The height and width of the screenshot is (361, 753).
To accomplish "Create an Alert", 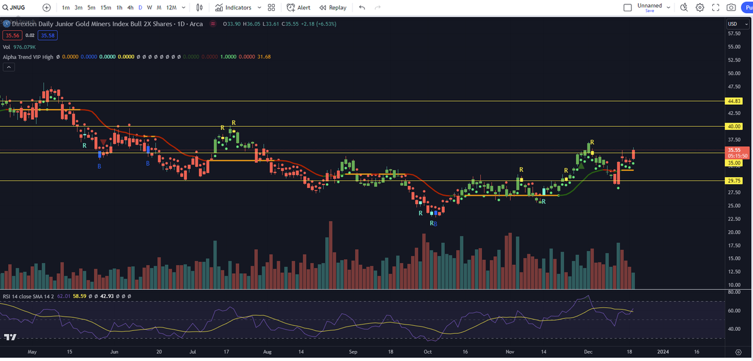I will (299, 8).
